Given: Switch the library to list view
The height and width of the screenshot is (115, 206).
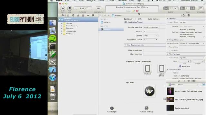Looking at the screenshot, I should (203, 85).
